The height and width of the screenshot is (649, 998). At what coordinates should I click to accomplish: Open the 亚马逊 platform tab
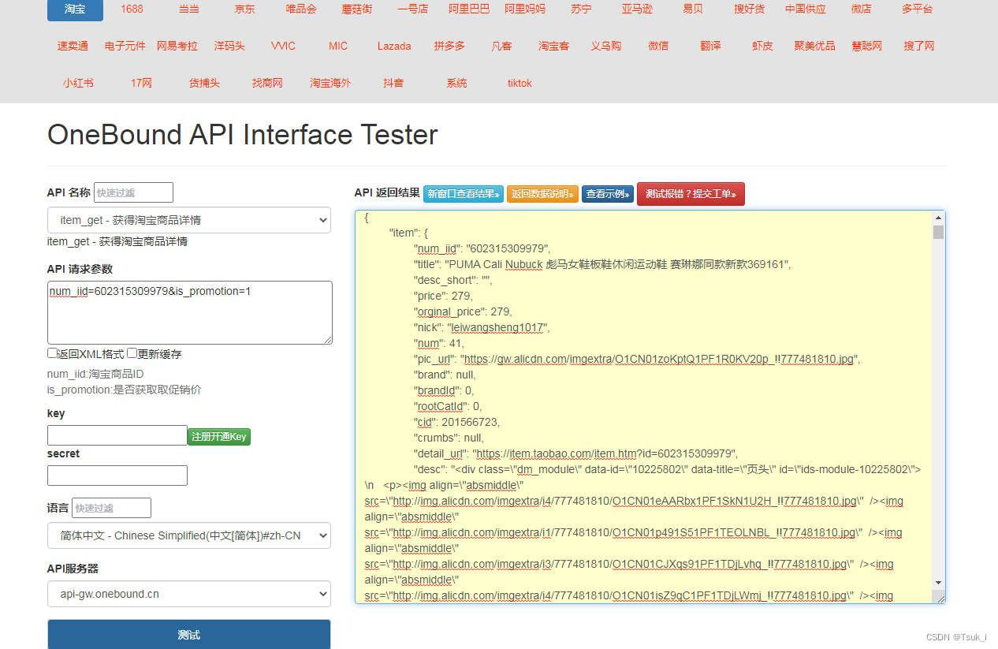[637, 9]
